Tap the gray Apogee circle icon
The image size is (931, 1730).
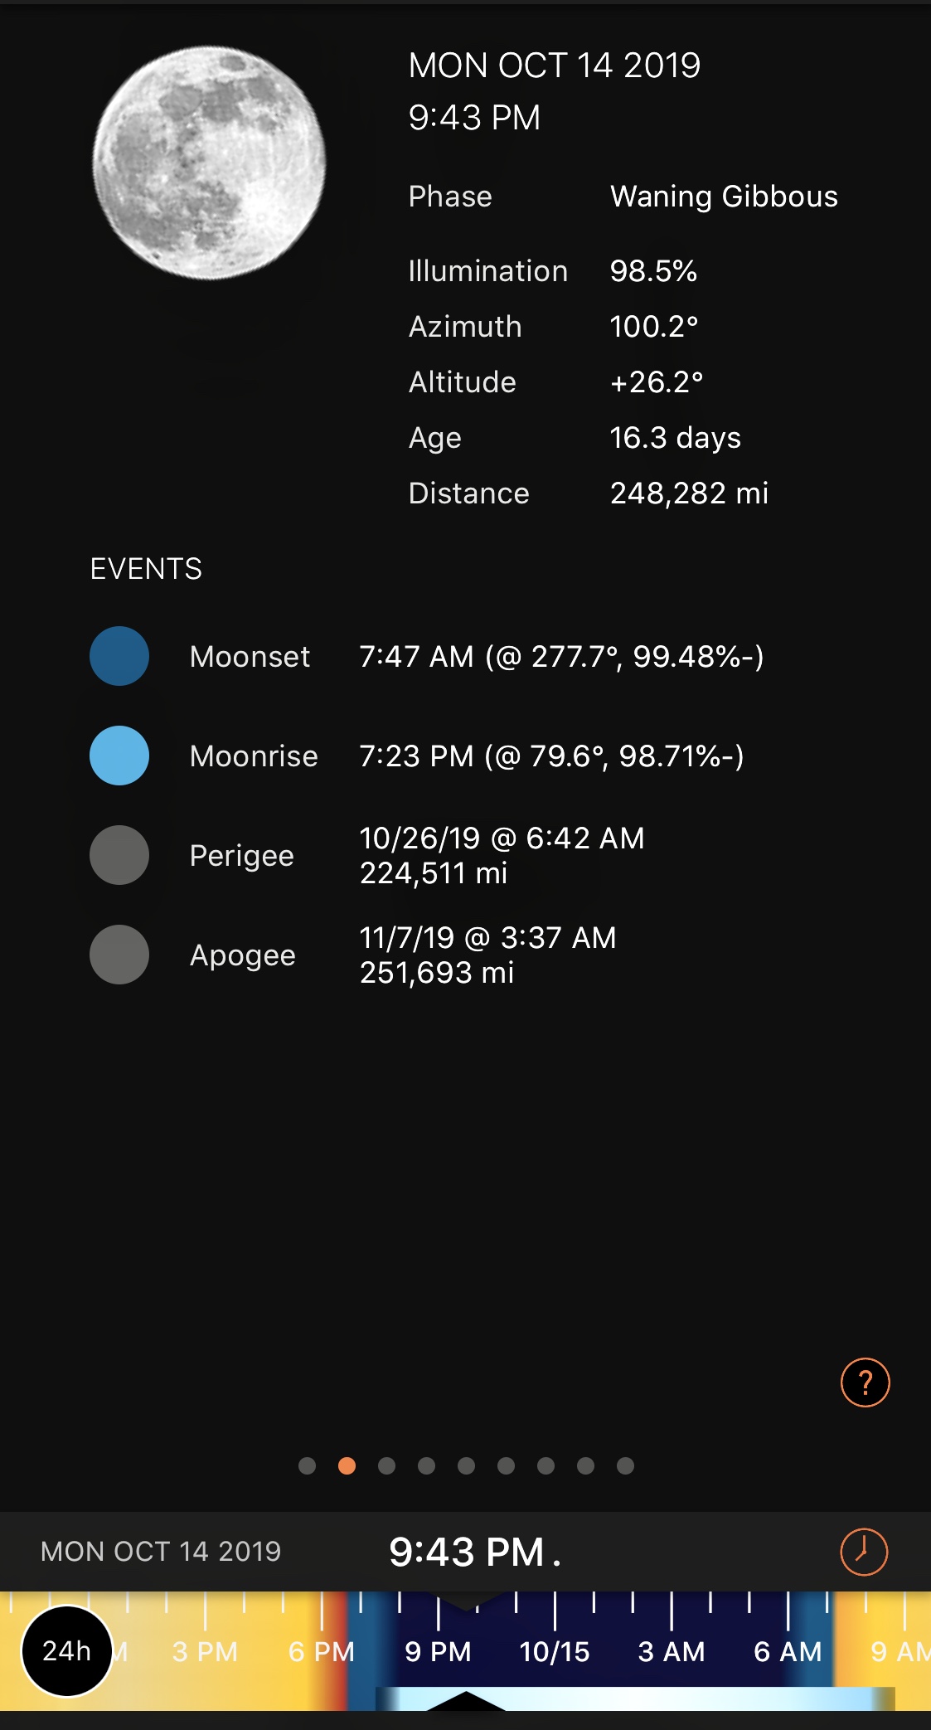[x=119, y=955]
